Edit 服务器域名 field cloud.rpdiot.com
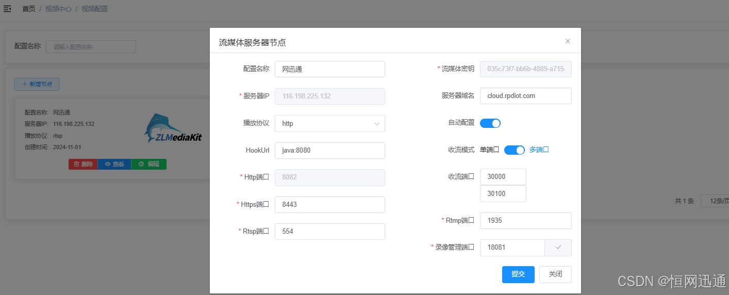729x295 pixels. 526,96
